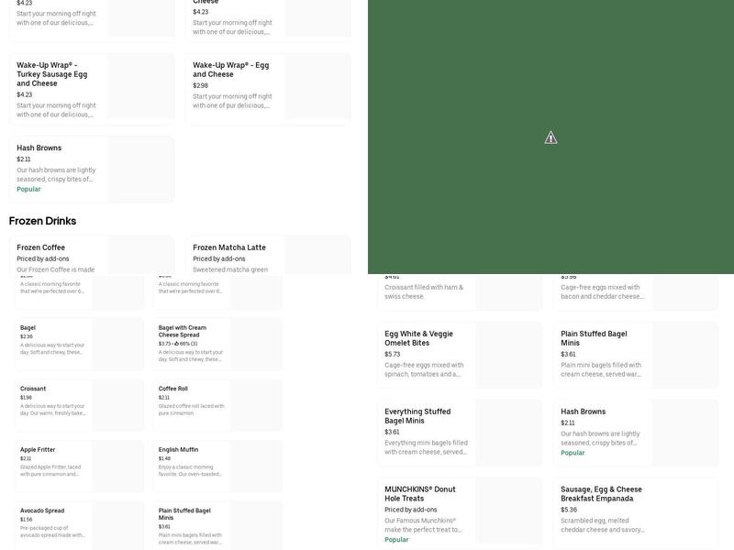Click the Egg White & Veggie image thumbnail
The width and height of the screenshot is (734, 550).
point(508,355)
